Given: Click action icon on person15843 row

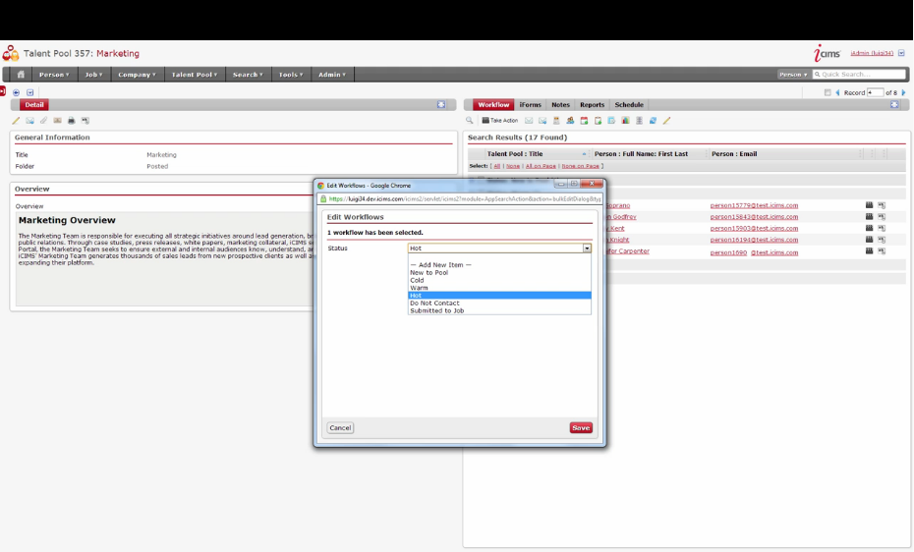Looking at the screenshot, I should (869, 217).
